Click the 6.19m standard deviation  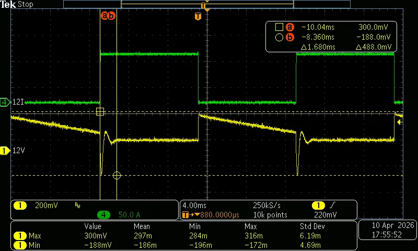[x=310, y=236]
